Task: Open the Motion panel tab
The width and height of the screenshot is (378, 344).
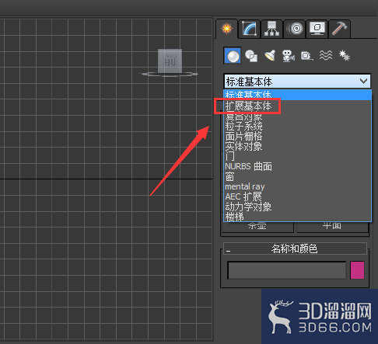Action: pos(296,29)
